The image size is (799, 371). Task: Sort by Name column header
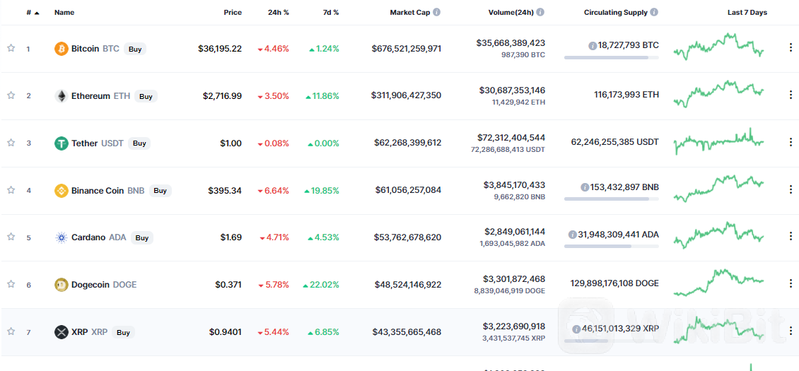tap(64, 12)
